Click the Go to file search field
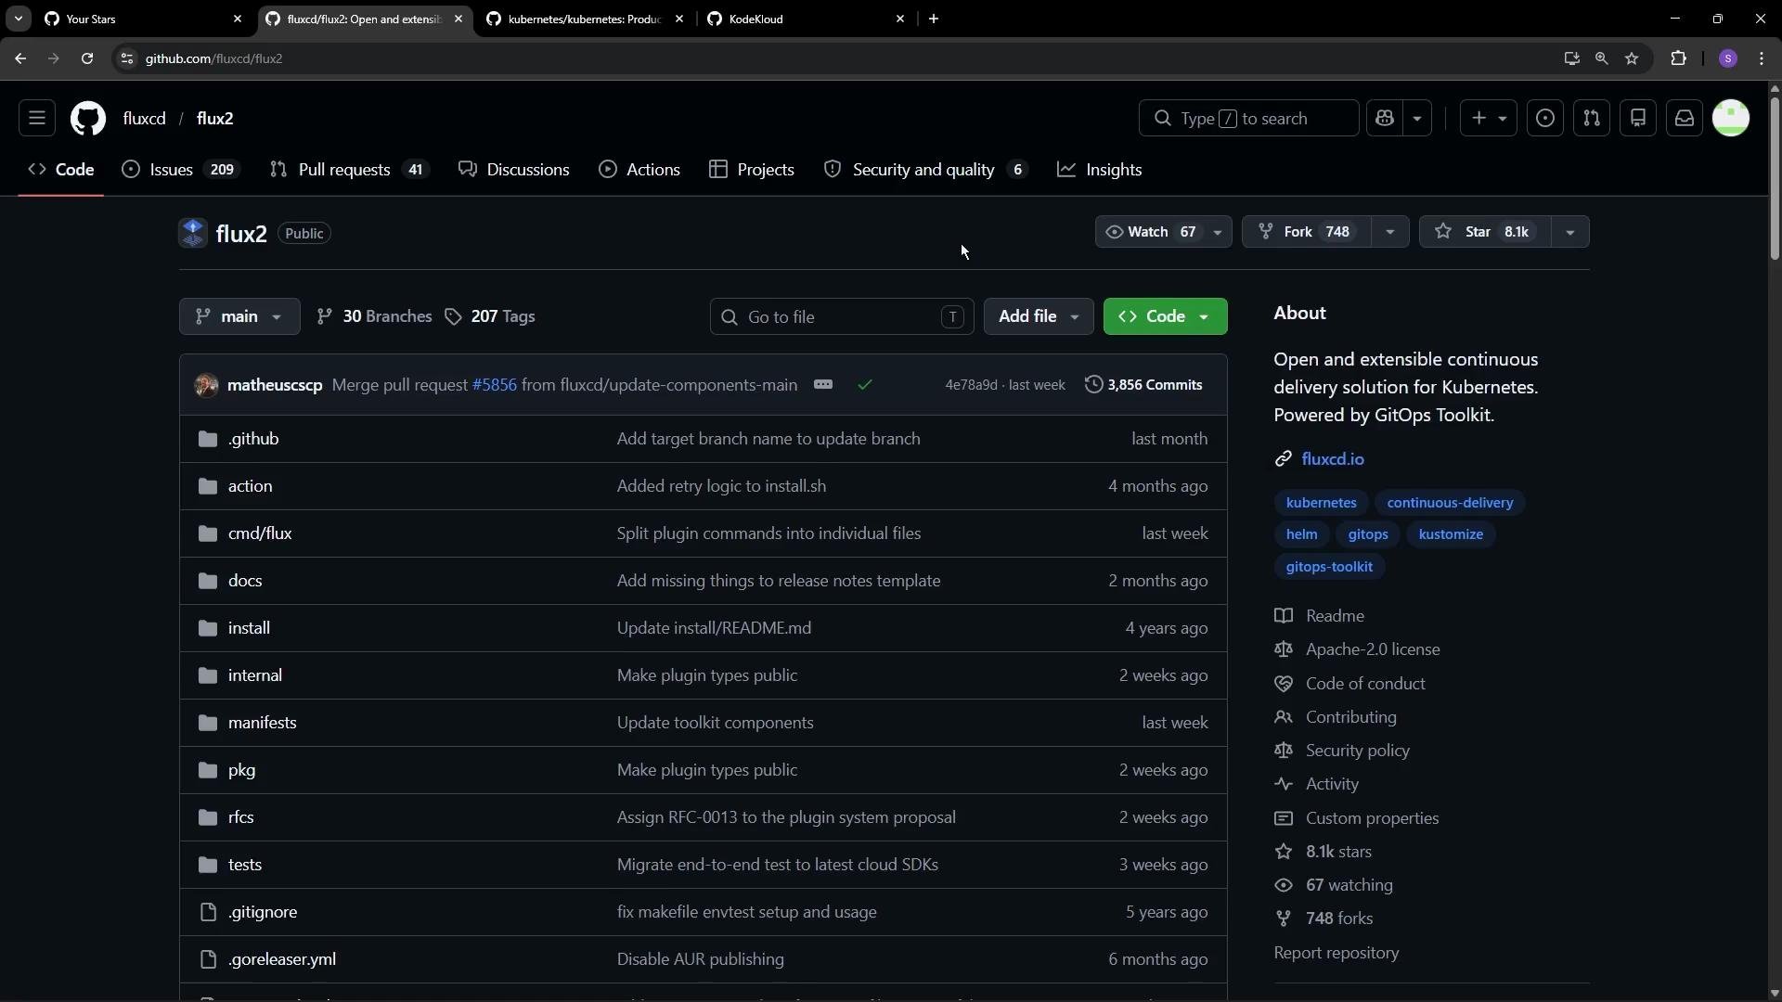1782x1002 pixels. (842, 317)
